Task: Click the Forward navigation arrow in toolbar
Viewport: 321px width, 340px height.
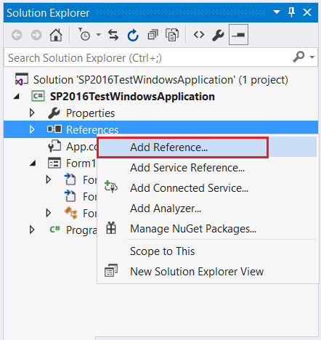Action: pos(36,35)
